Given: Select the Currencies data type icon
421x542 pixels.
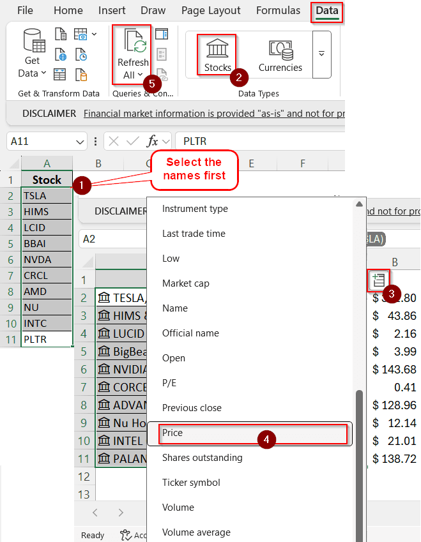Looking at the screenshot, I should (281, 50).
